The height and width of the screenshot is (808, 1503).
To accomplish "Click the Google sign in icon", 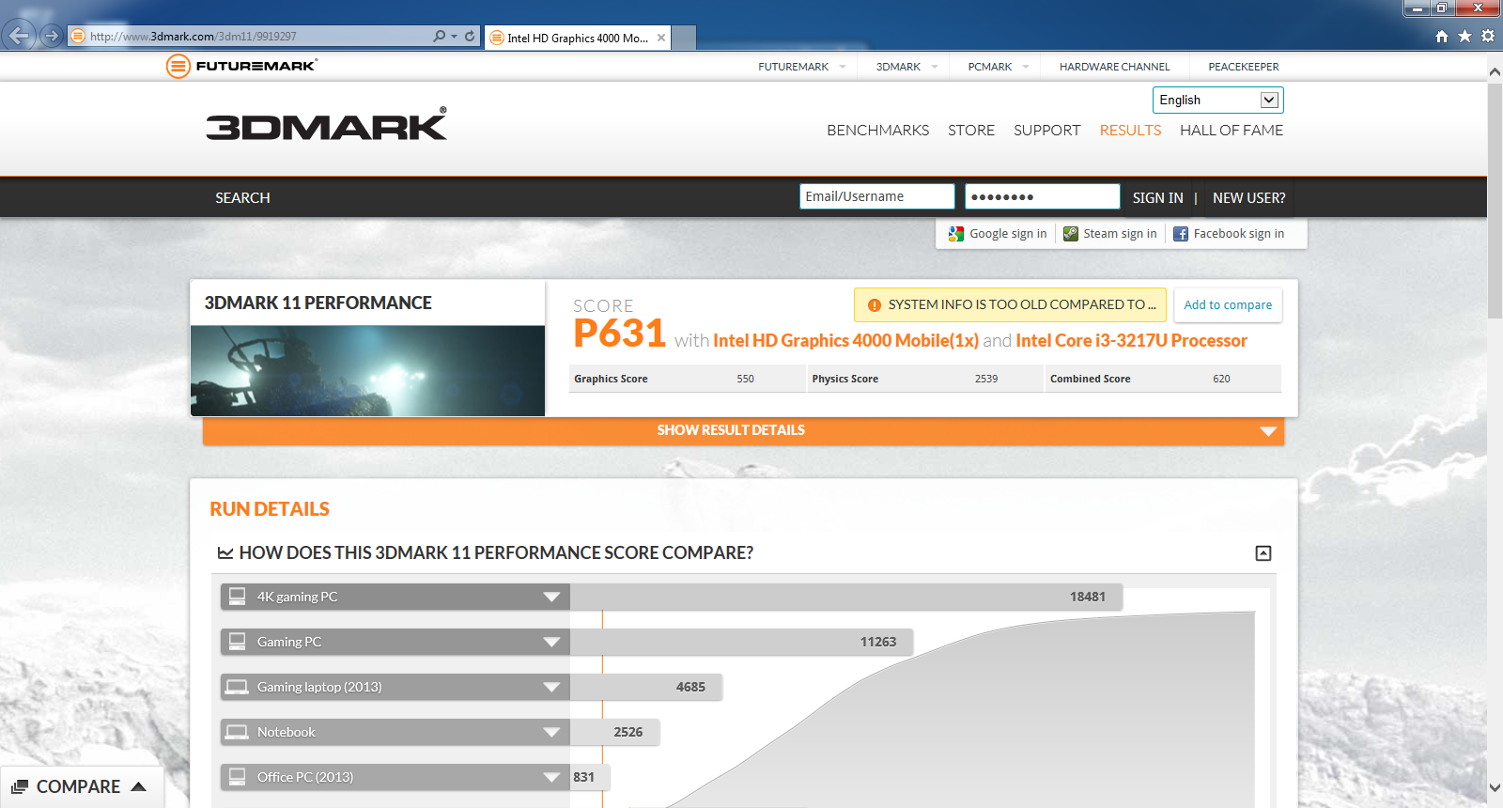I will [956, 234].
